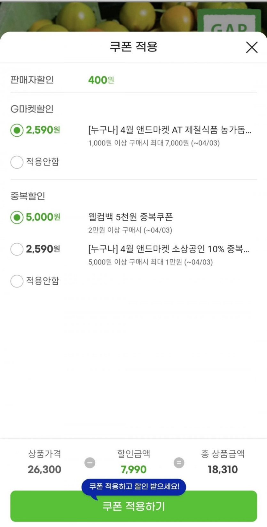Tap the green GAP badge on product image

click(x=229, y=22)
